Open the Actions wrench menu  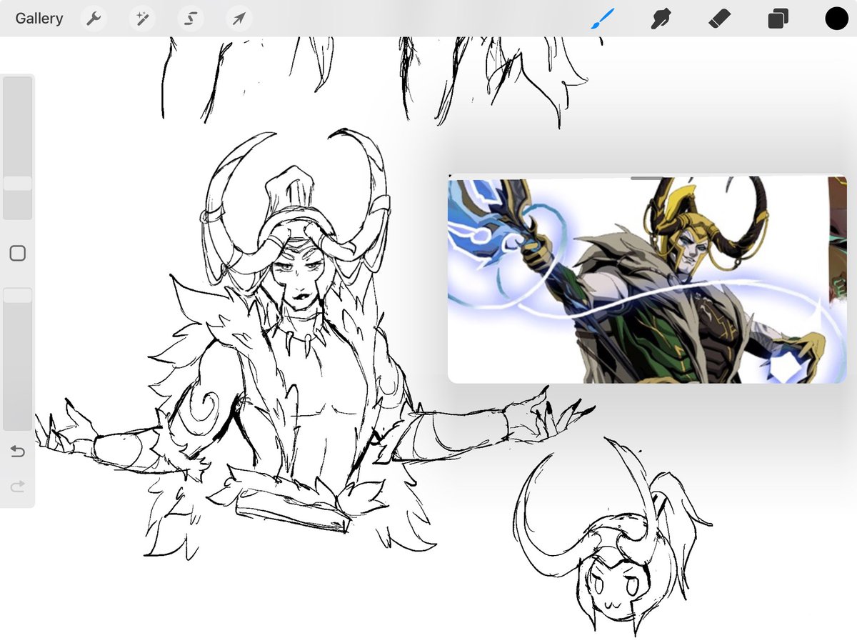pyautogui.click(x=94, y=19)
